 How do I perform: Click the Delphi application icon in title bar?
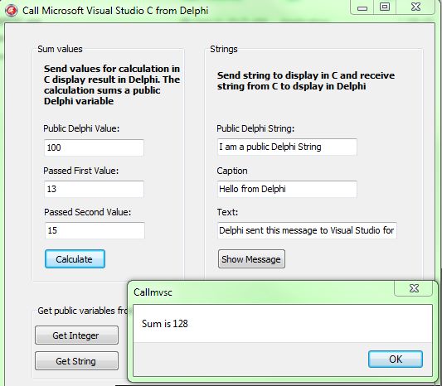click(12, 11)
